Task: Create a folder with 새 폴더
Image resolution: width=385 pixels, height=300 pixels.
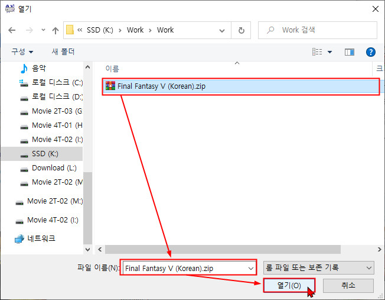Action: point(63,51)
